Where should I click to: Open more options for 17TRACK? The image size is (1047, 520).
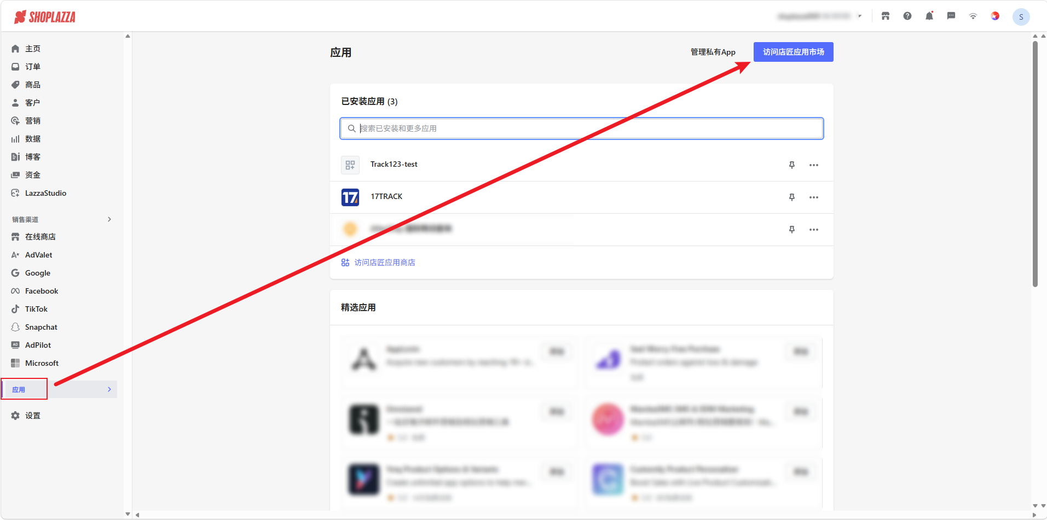[814, 197]
